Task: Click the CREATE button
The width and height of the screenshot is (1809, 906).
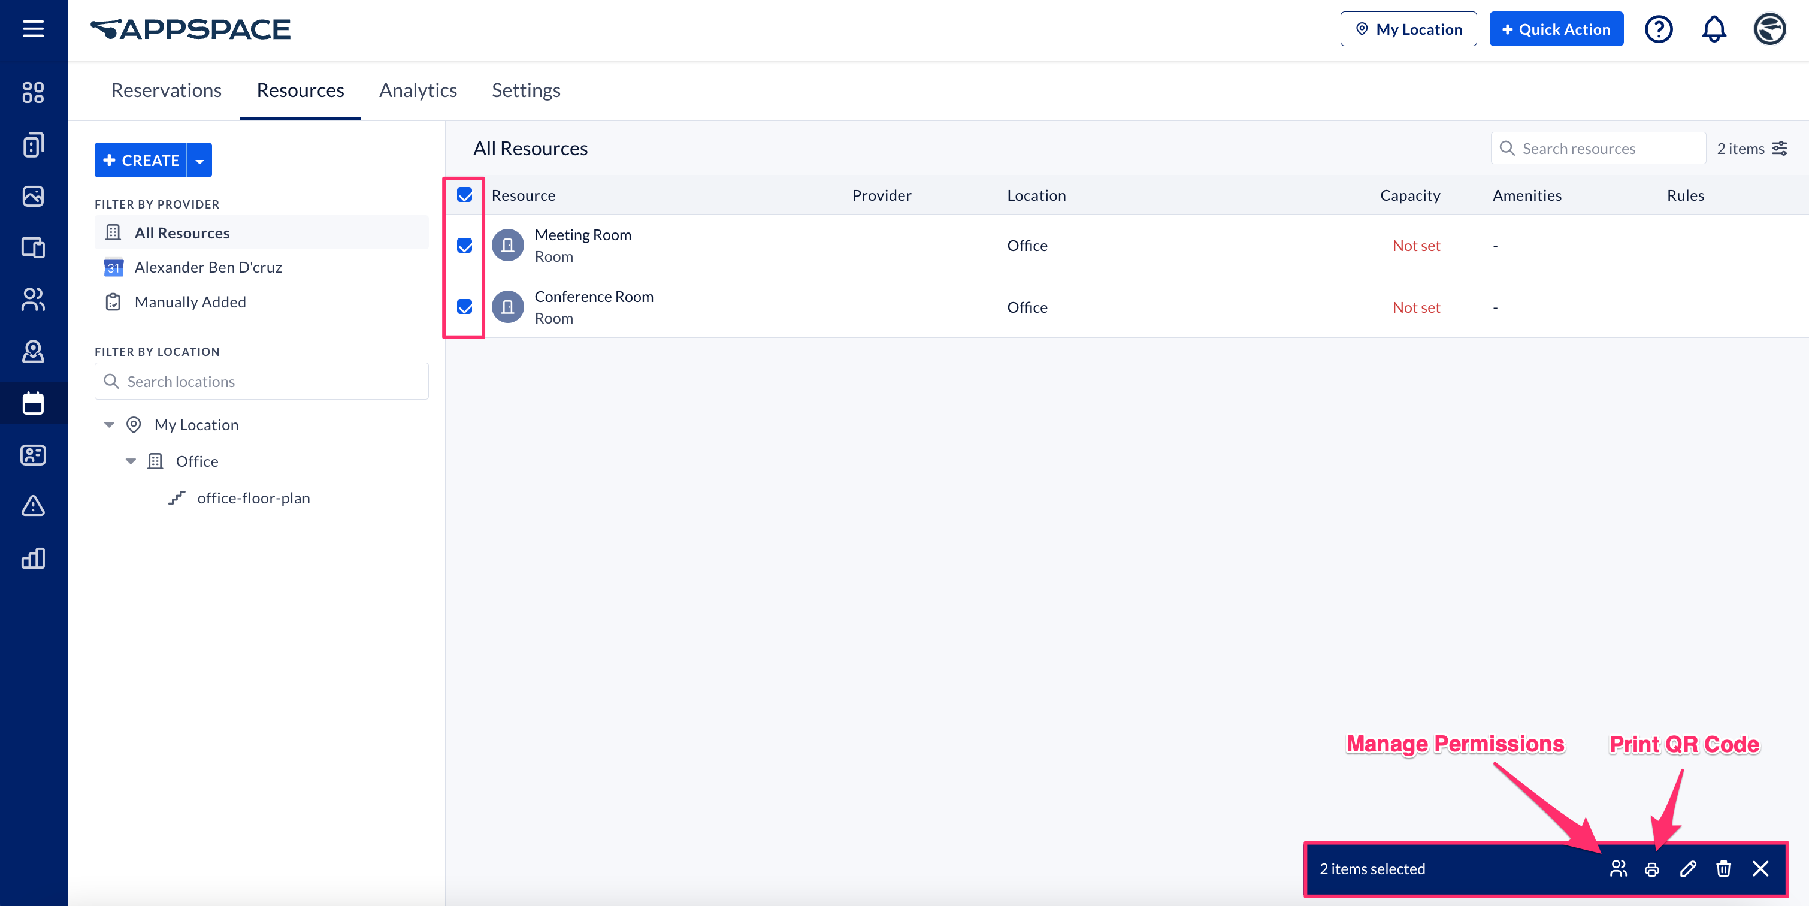Action: coord(140,160)
